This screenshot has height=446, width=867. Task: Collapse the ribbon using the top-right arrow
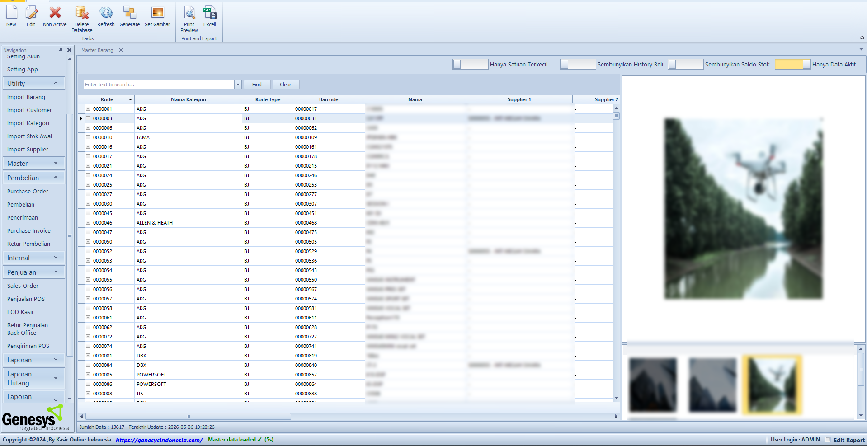tap(862, 38)
